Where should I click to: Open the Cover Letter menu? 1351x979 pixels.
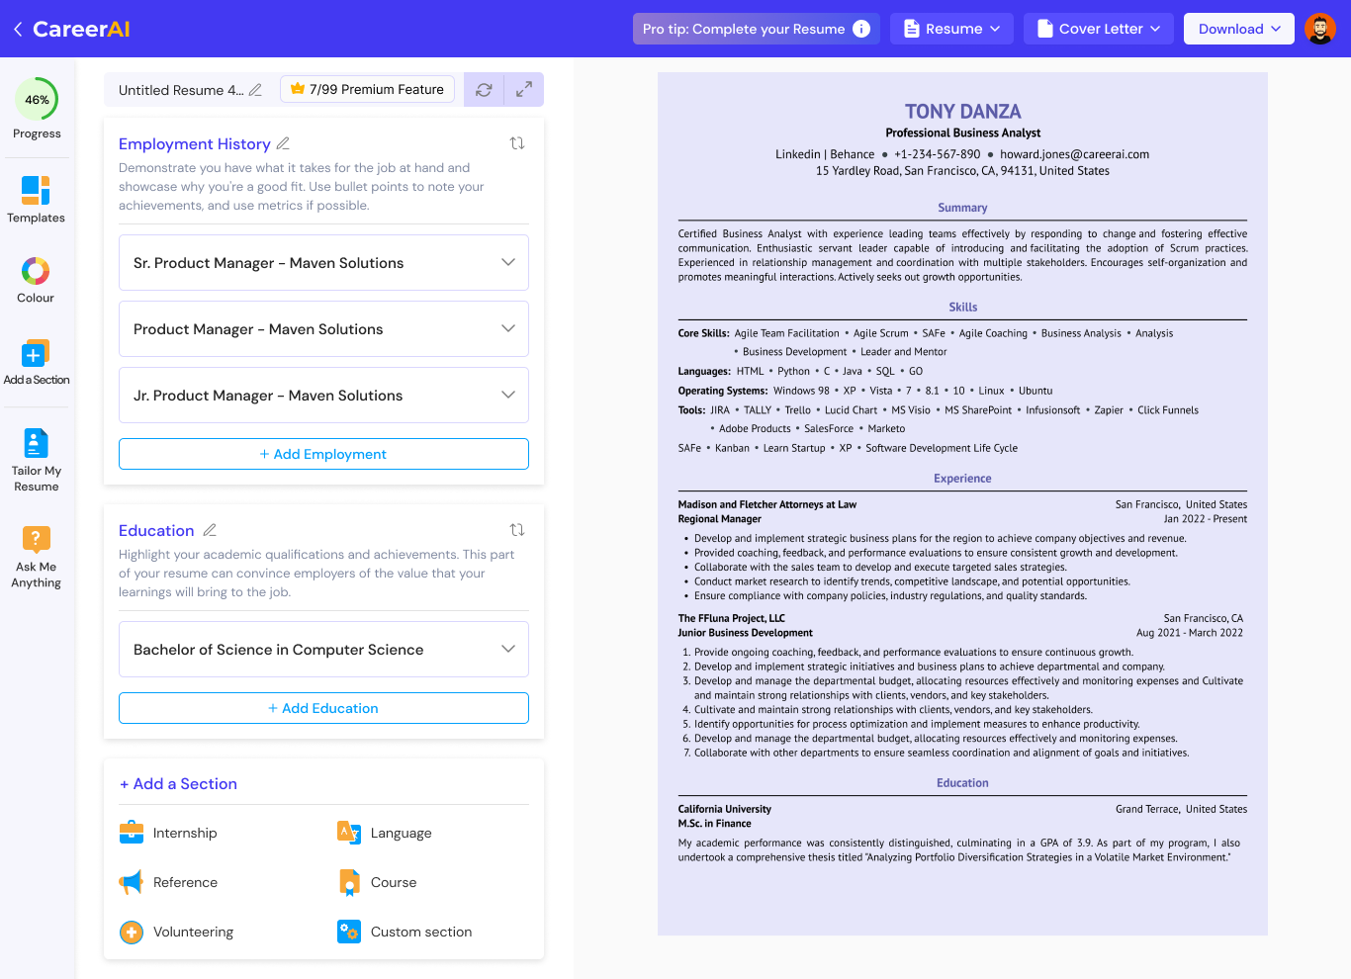1098,28
